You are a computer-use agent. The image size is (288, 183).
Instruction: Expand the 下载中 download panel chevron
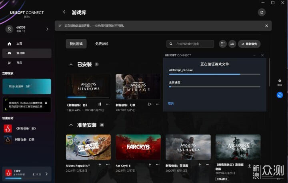tap(47, 174)
